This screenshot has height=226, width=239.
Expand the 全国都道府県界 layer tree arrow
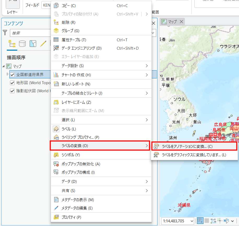pyautogui.click(x=8, y=74)
